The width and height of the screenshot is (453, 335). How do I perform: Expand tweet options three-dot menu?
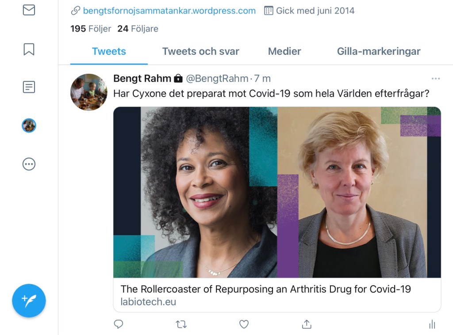[436, 79]
